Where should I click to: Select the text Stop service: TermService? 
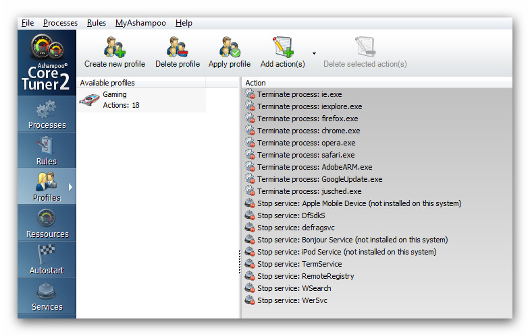[x=300, y=264]
